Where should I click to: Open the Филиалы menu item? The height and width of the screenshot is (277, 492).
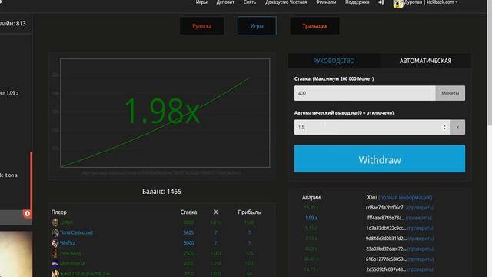pos(326,2)
